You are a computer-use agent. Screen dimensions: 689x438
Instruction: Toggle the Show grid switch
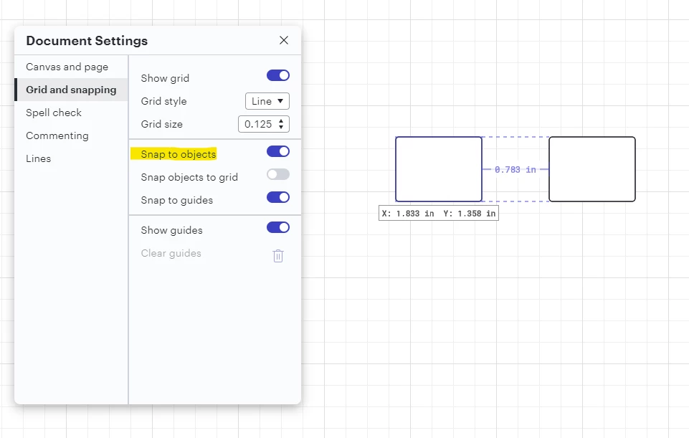coord(277,75)
